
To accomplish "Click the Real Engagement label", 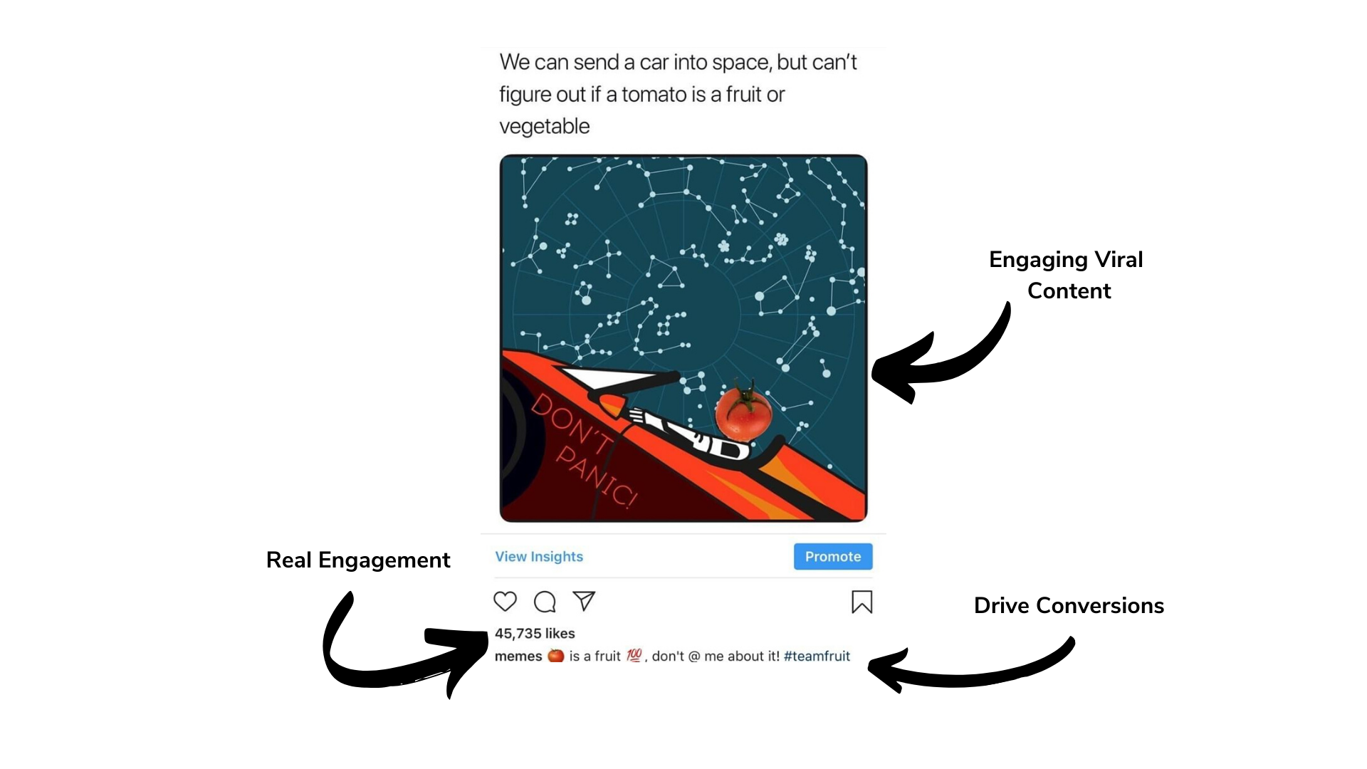I will coord(358,560).
